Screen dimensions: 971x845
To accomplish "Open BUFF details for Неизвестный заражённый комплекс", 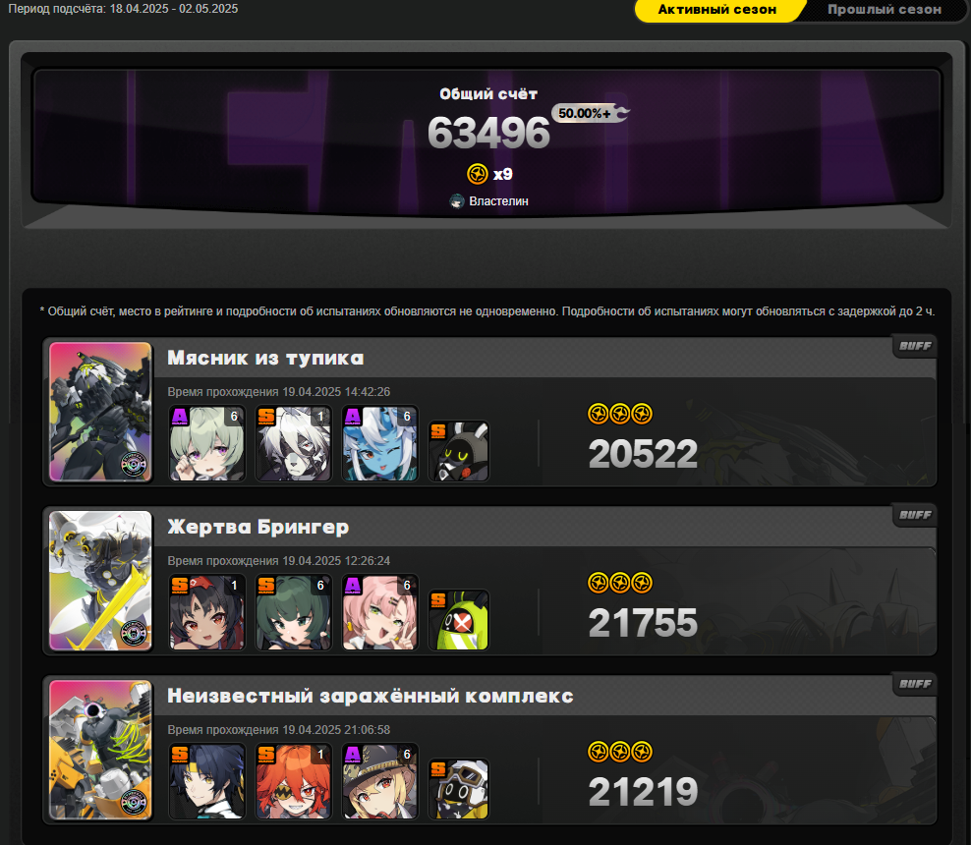I will [915, 684].
